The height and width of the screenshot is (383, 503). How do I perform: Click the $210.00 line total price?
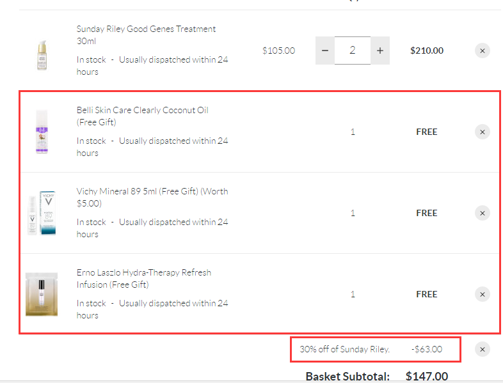click(x=427, y=51)
